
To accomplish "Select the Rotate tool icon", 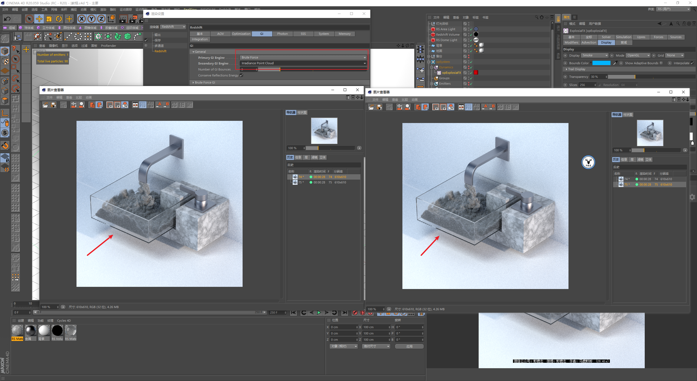I will (59, 19).
